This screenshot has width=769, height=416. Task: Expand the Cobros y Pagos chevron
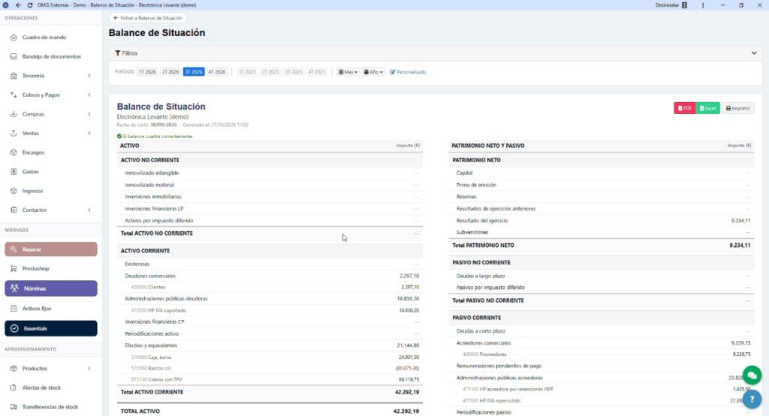click(89, 95)
